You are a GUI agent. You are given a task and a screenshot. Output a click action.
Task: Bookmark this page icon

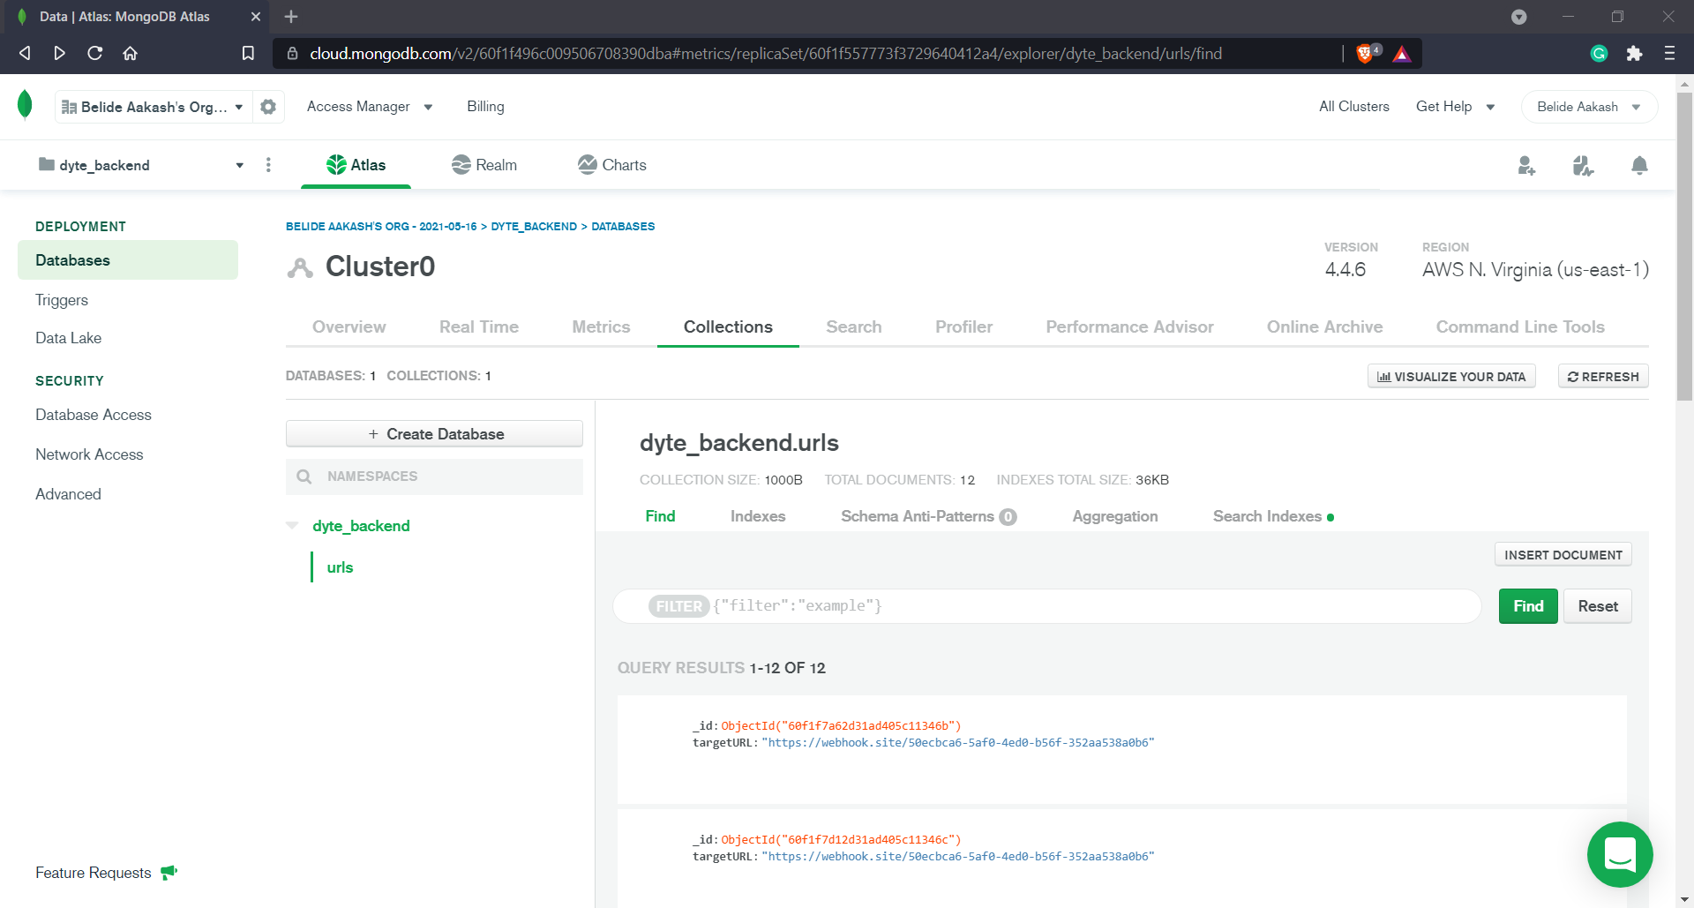click(248, 53)
